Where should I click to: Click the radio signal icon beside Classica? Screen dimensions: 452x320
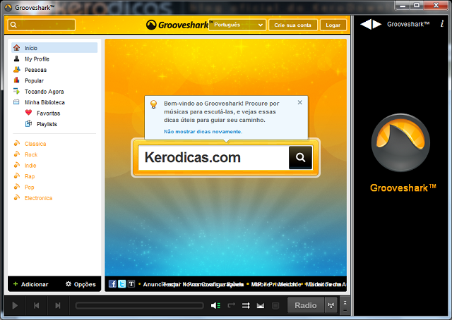point(17,143)
